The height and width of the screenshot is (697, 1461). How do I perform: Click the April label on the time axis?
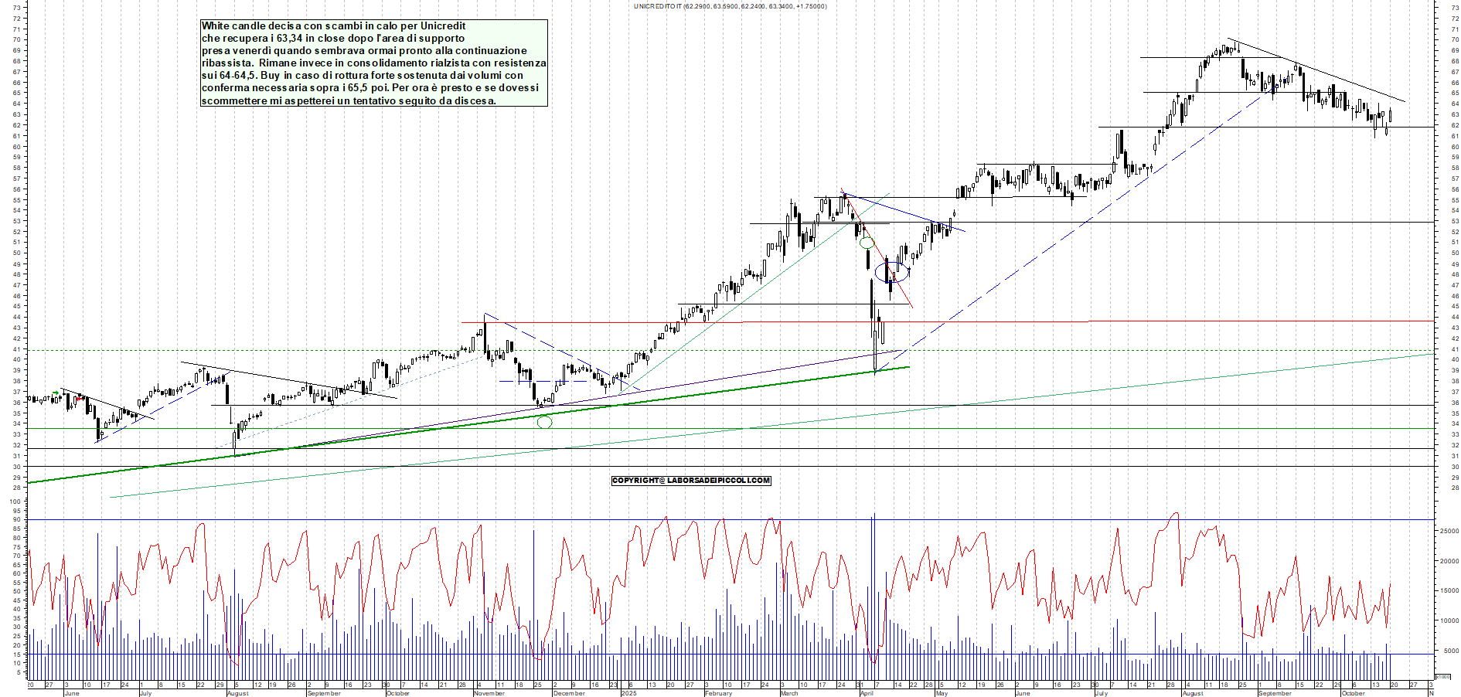tap(867, 693)
